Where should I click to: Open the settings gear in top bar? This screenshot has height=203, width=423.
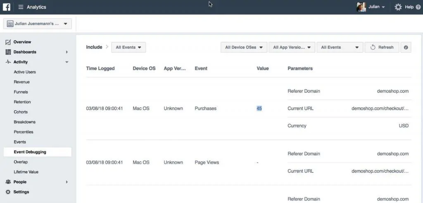(x=398, y=7)
